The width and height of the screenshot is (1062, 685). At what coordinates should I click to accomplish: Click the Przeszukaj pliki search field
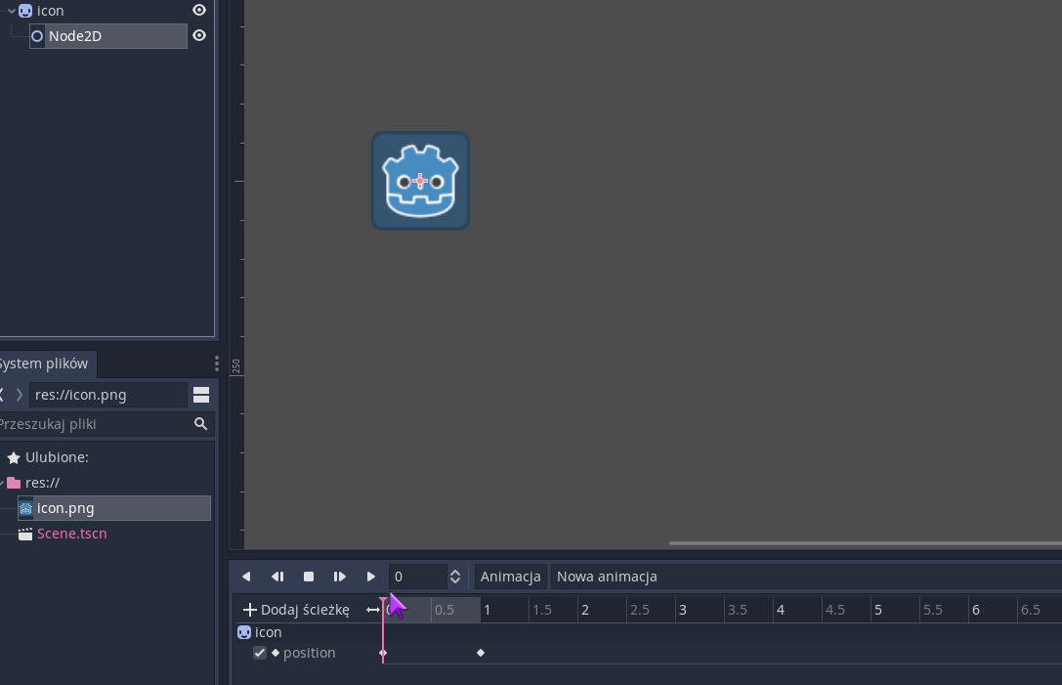click(x=95, y=424)
